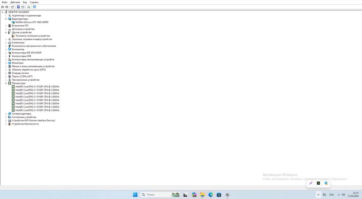Click the Устройства безопасности row
Image resolution: width=362 pixels, height=199 pixels.
25,124
